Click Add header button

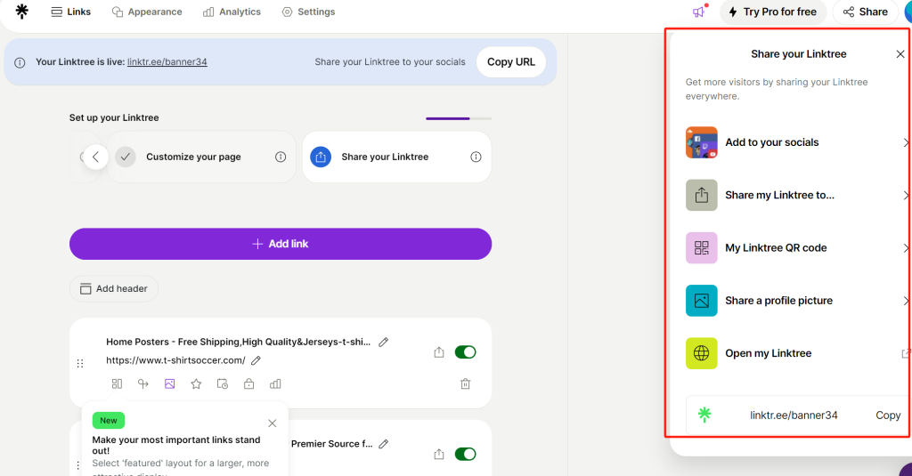pos(114,289)
